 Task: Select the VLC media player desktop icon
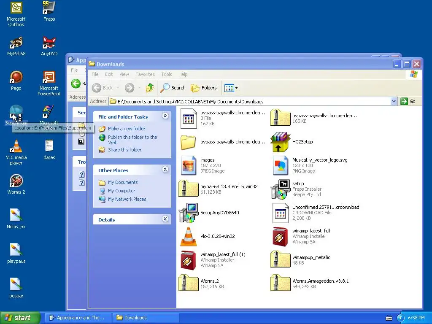click(16, 153)
